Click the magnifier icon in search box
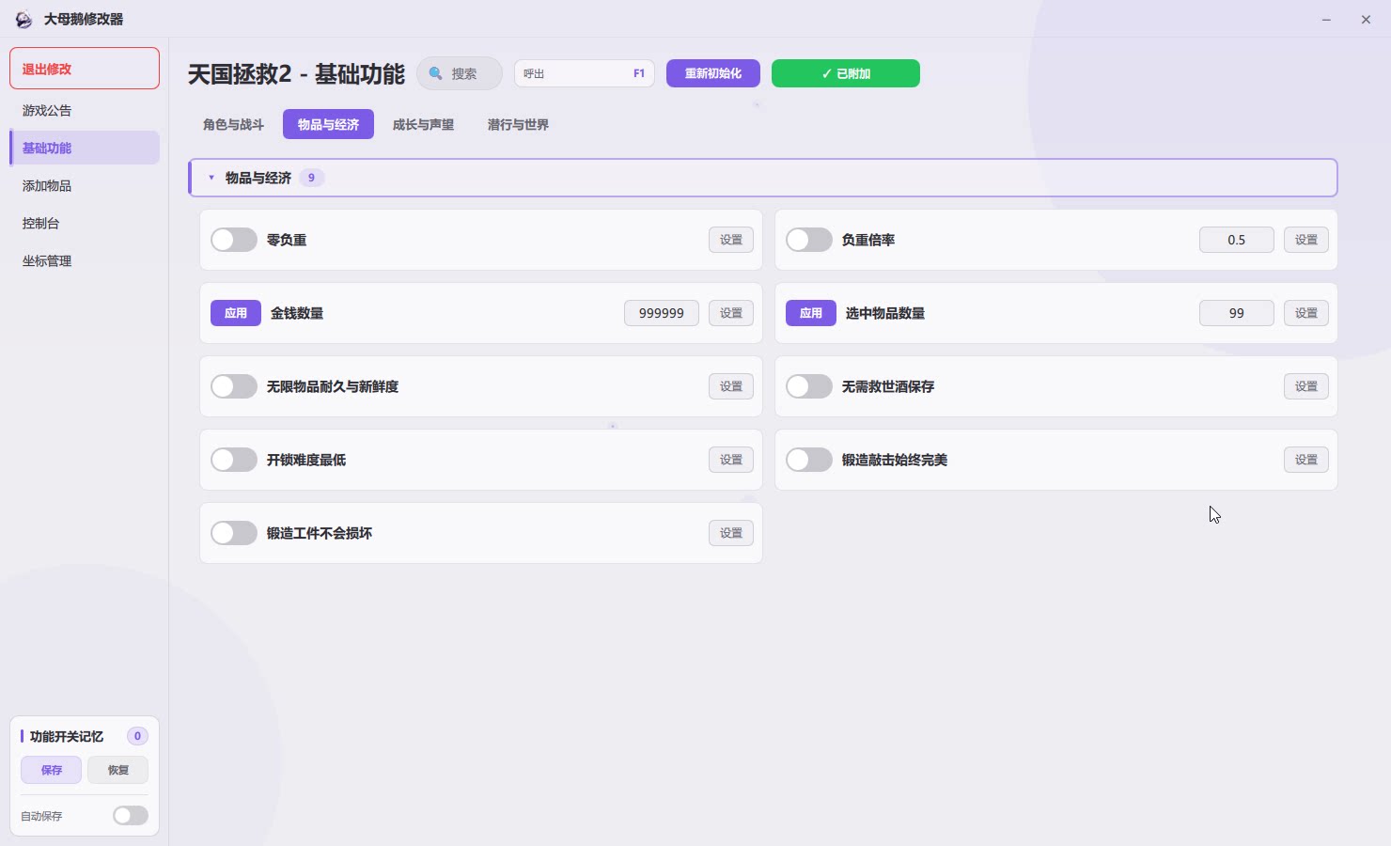The height and width of the screenshot is (846, 1391). [x=436, y=73]
